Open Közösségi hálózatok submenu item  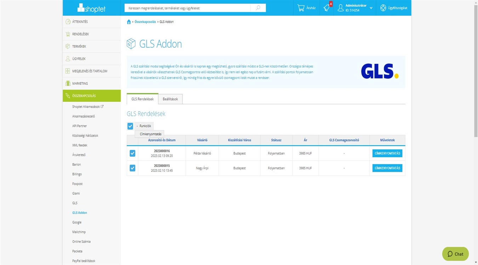tap(85, 135)
